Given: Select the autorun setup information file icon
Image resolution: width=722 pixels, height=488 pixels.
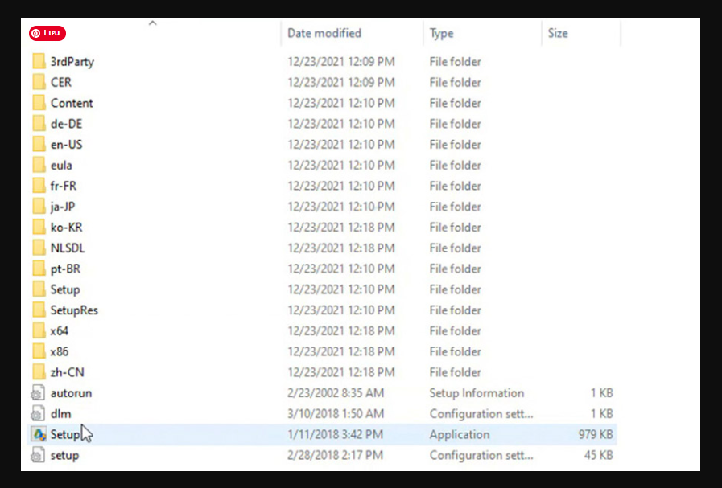Looking at the screenshot, I should 38,393.
